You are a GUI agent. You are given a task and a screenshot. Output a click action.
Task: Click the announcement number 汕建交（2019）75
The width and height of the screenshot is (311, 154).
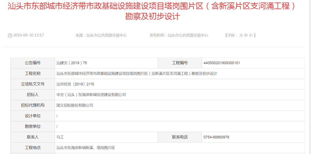[72, 63]
